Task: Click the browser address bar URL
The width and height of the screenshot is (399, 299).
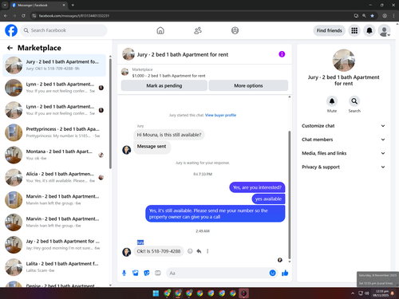Action: pos(74,16)
